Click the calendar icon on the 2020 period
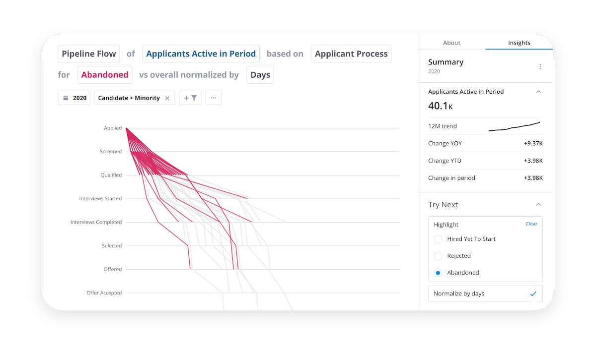The image size is (596, 347). [x=66, y=98]
